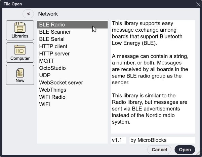Click the New project icon
This screenshot has height=157, width=202.
(x=20, y=75)
